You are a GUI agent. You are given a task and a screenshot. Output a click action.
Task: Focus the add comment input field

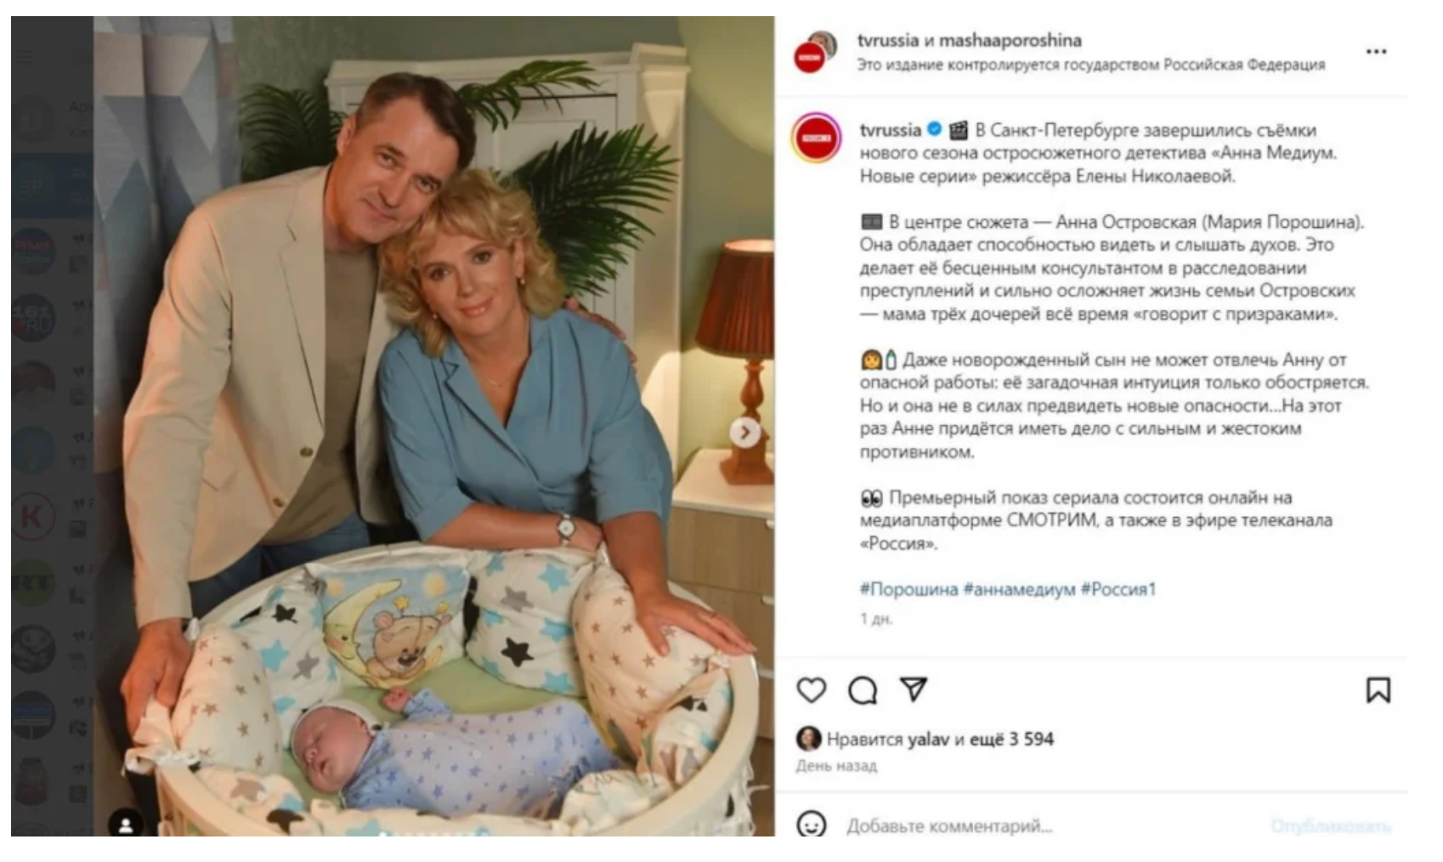tap(1050, 825)
